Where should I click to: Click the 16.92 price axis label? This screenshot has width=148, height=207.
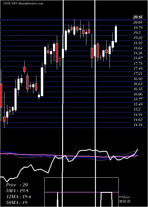(x=138, y=79)
